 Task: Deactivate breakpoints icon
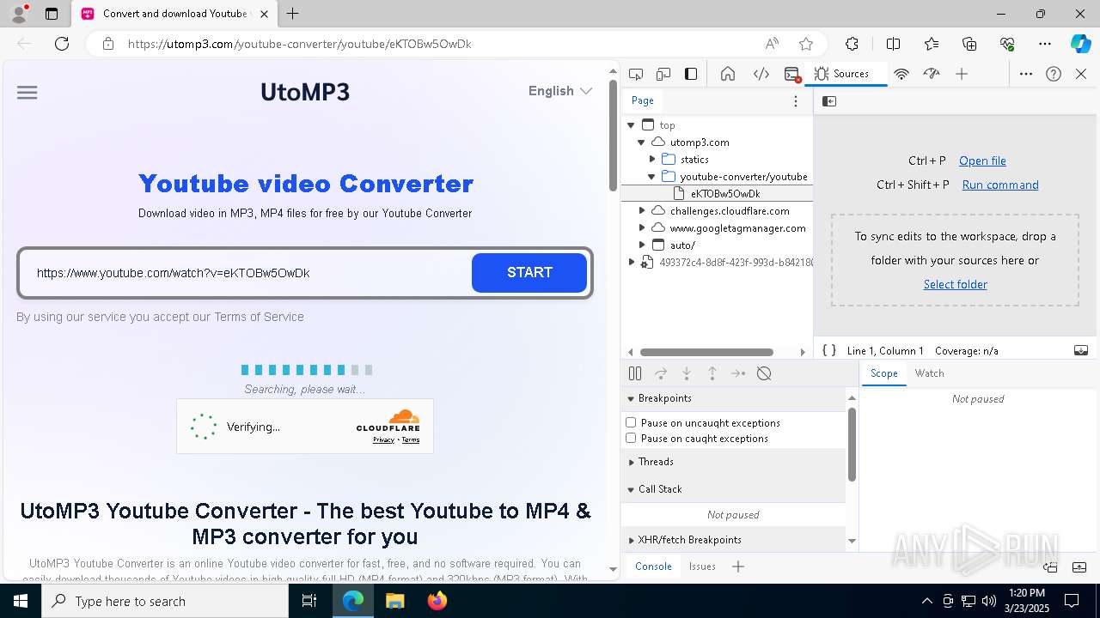click(x=764, y=373)
